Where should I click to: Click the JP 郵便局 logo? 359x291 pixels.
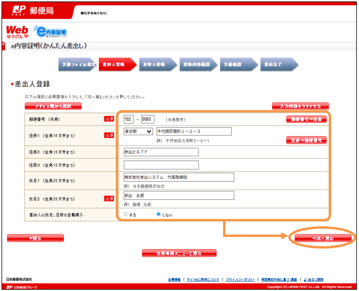pyautogui.click(x=33, y=11)
